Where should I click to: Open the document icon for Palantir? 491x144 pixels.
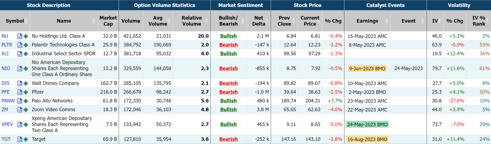pyautogui.click(x=20, y=45)
